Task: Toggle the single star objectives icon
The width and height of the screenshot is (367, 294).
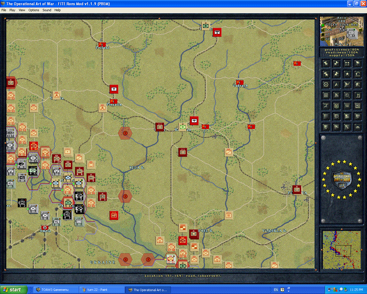Action: (347, 74)
